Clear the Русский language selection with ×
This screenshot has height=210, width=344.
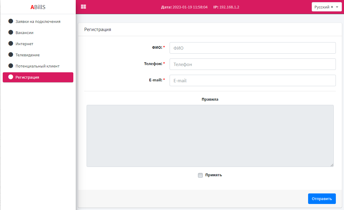(332, 7)
